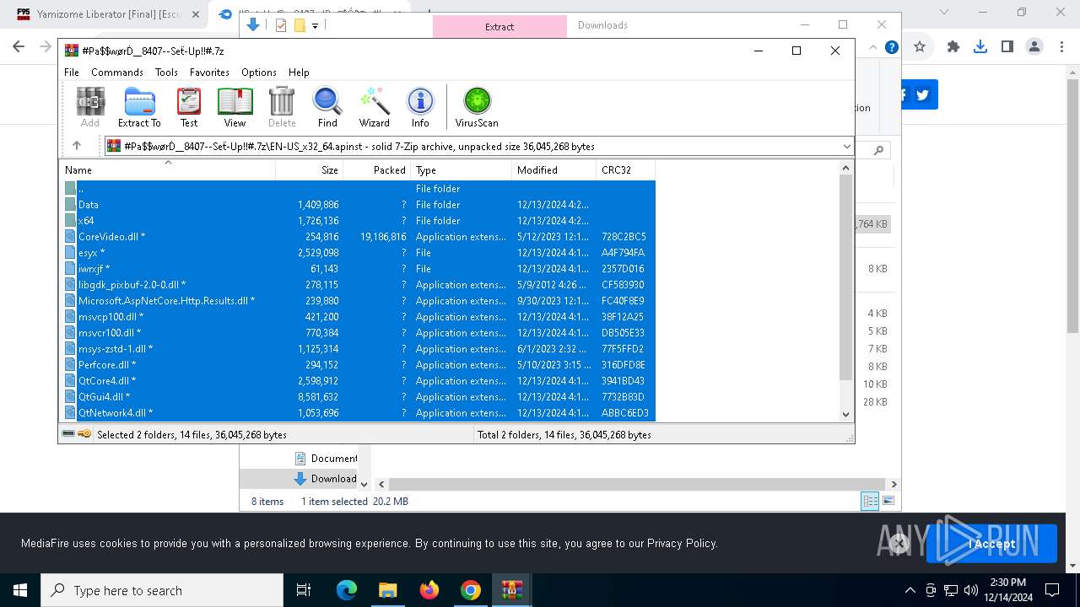
Task: Click the volume icon in system tray
Action: point(971,590)
